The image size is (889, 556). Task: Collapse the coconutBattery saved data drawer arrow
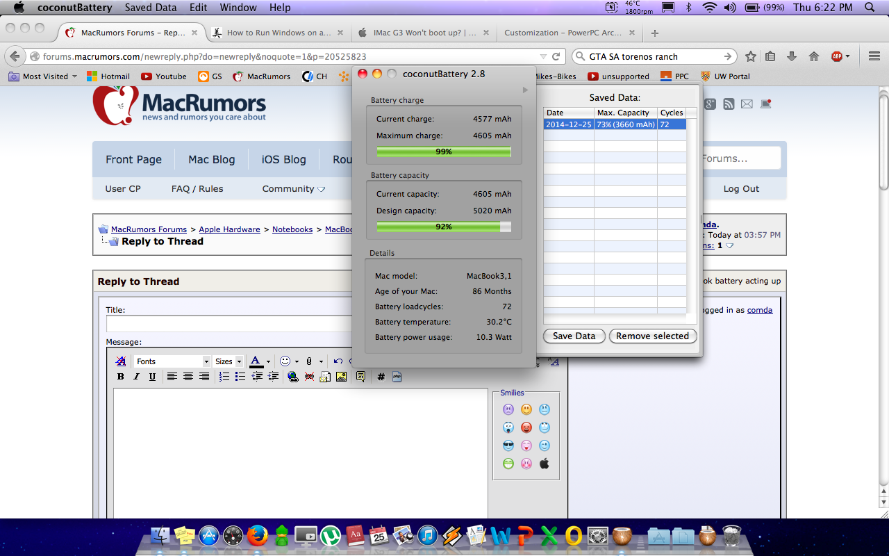point(525,90)
